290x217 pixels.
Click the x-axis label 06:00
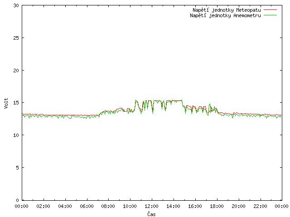coord(87,206)
